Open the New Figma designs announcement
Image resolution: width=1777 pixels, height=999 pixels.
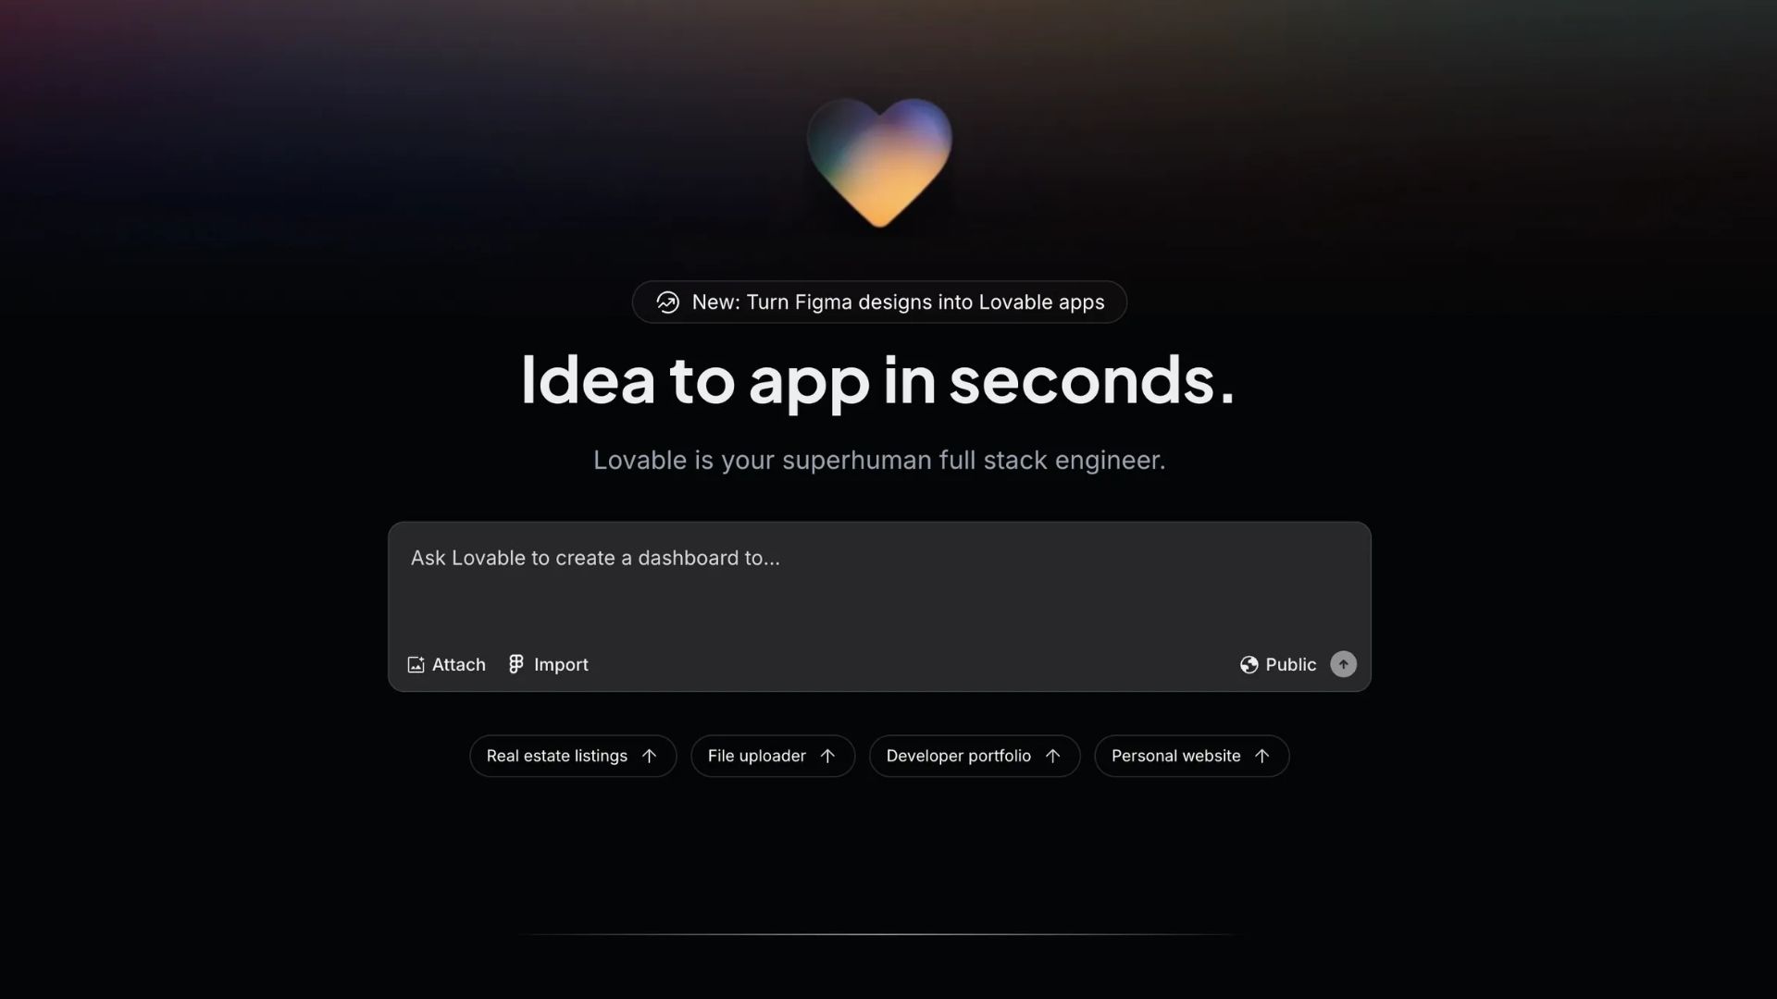pos(879,302)
